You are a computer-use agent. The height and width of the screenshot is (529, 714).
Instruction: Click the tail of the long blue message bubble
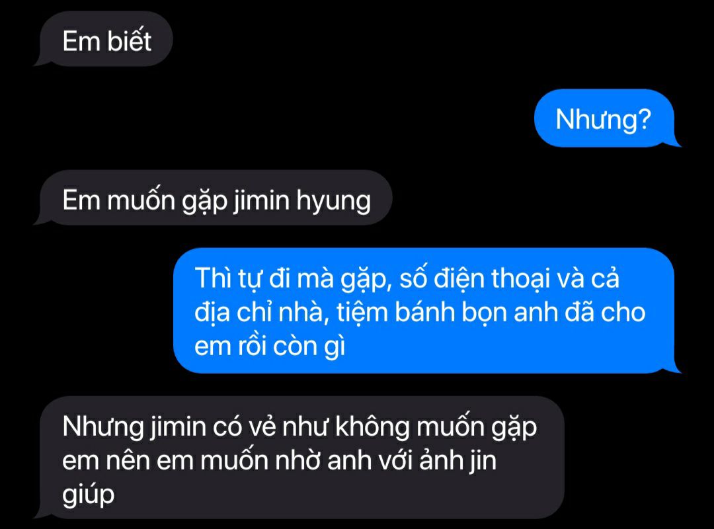(674, 367)
